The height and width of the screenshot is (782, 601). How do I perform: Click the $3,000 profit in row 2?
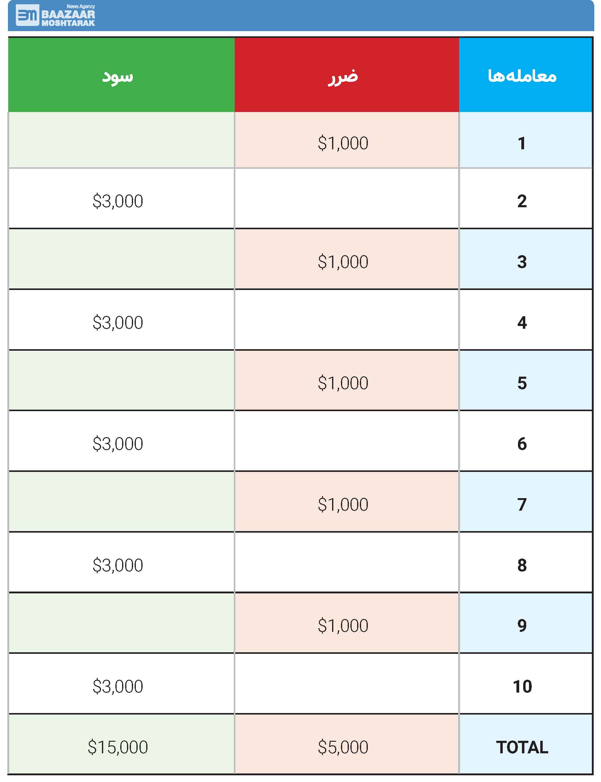[x=118, y=201]
